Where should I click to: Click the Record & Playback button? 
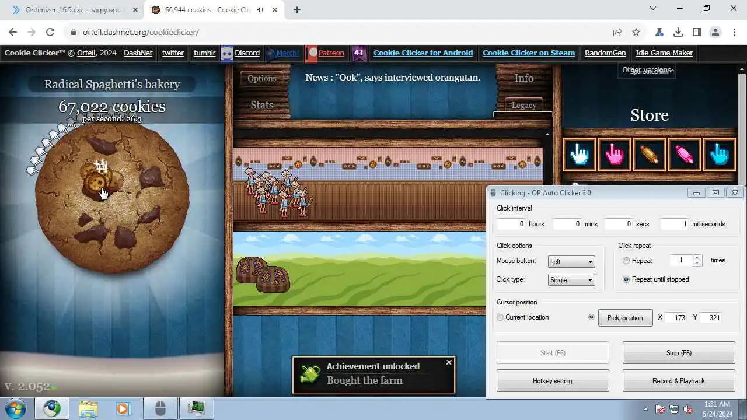click(x=679, y=381)
